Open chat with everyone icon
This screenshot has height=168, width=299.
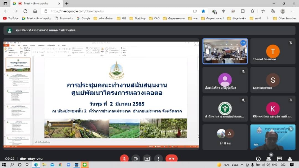[279, 159]
